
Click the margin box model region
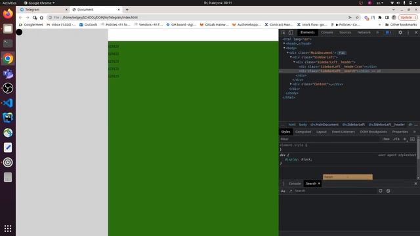click(x=348, y=177)
